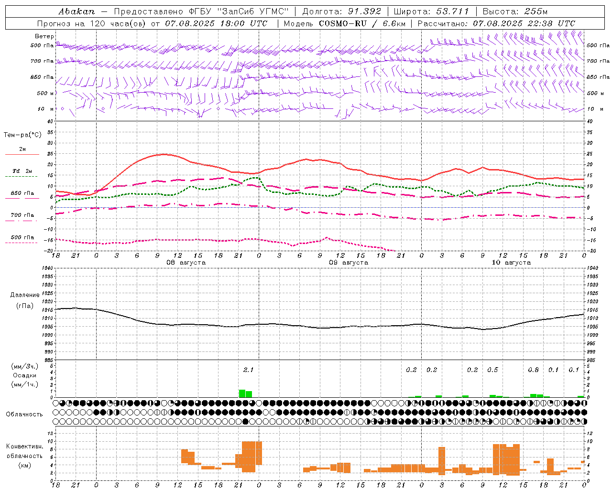612x489 pixels.
Task: Click the "Td 2м" dew point legend entry
Action: 22,171
